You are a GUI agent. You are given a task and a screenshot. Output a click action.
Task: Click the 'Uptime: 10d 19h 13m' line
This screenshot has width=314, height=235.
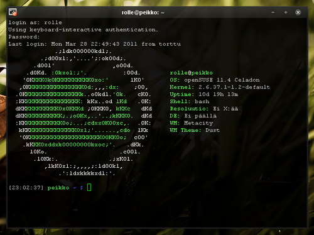click(203, 94)
